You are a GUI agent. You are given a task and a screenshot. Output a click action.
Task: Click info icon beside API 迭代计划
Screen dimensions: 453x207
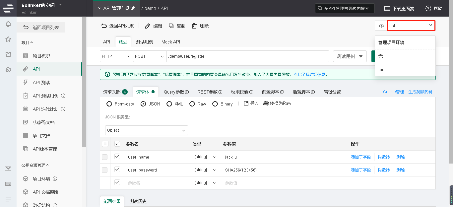(63, 109)
